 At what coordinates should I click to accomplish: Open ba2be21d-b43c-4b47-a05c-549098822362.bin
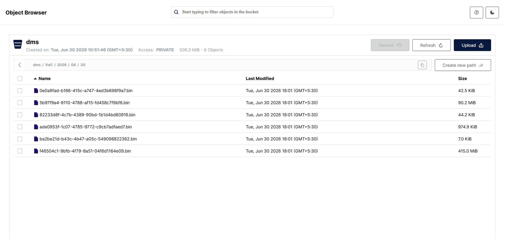coord(88,139)
